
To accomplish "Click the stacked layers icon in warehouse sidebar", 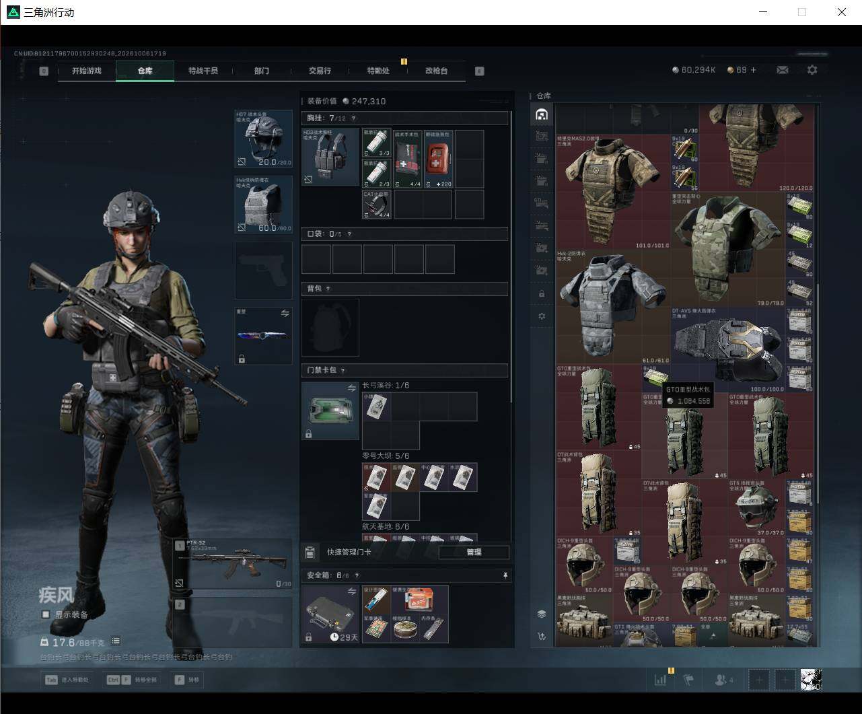I will pos(542,614).
